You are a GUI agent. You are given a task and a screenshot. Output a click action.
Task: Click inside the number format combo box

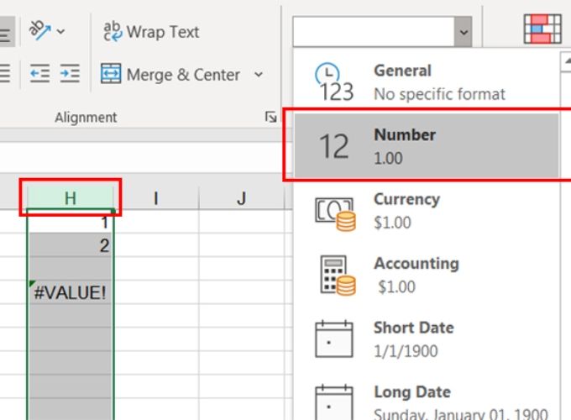pos(374,32)
